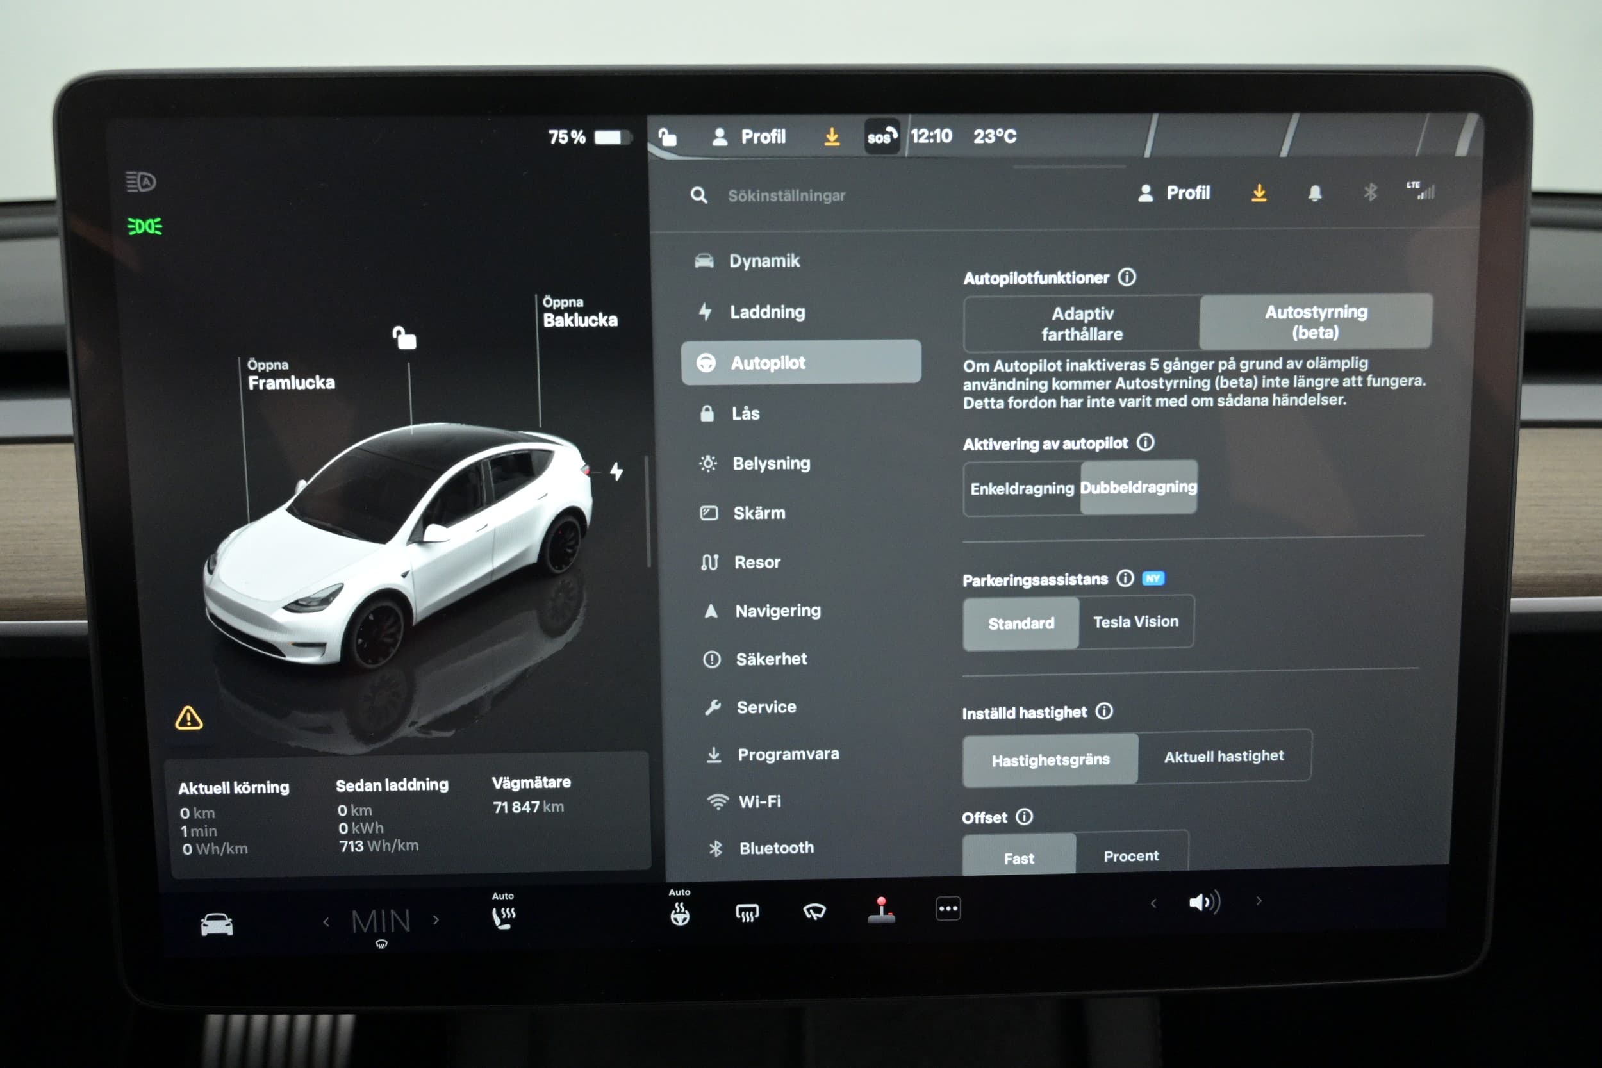Viewport: 1602px width, 1068px height.
Task: Choose Dubbeldragning activation
Action: click(1138, 487)
